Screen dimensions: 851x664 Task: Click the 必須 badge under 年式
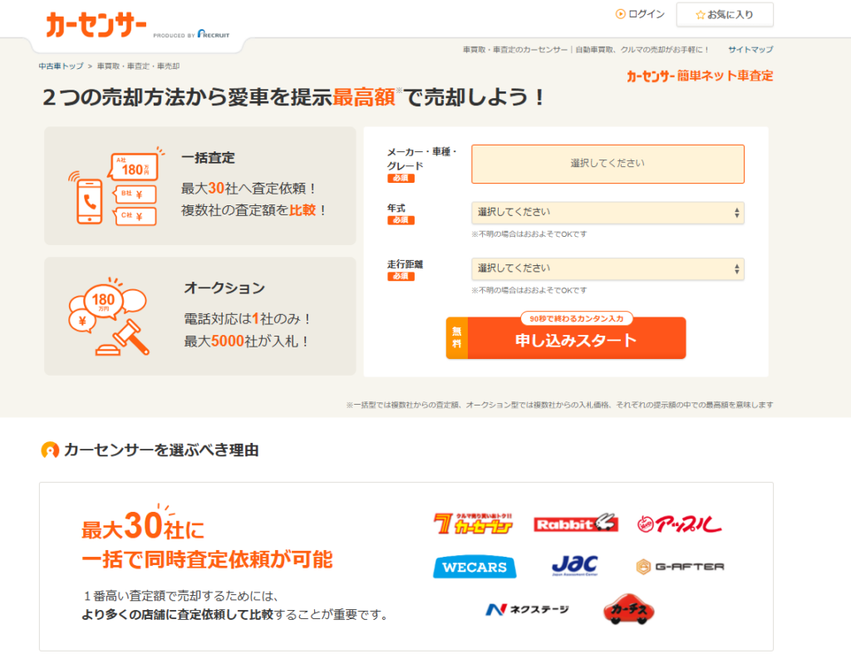click(x=401, y=220)
